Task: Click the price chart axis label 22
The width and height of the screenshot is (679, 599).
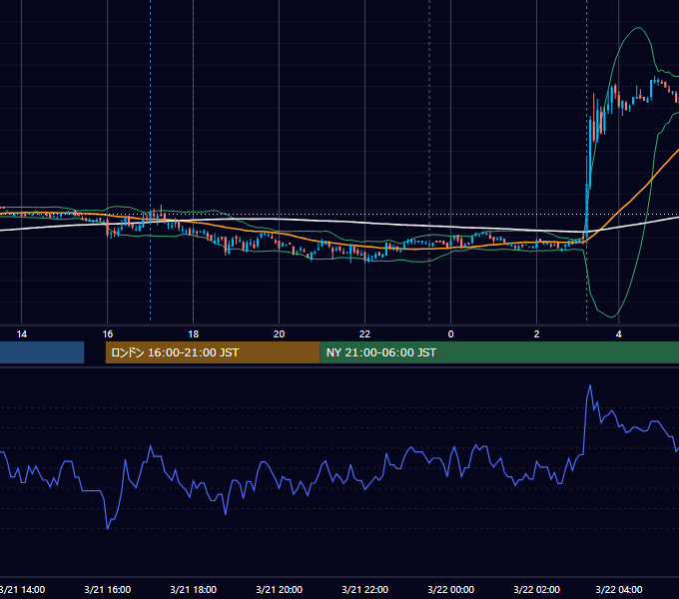Action: click(x=365, y=334)
